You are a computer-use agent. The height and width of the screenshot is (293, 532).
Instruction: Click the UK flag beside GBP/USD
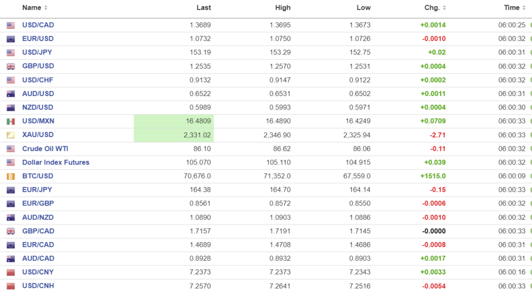(10, 66)
